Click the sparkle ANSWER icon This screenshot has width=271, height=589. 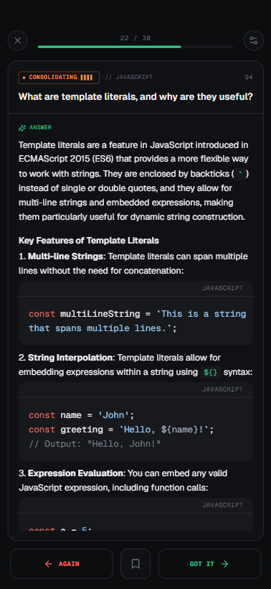point(22,128)
